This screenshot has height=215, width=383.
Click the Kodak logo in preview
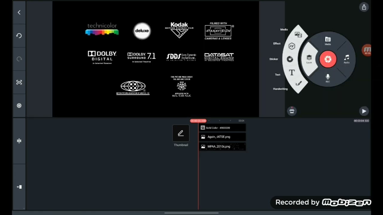point(179,30)
